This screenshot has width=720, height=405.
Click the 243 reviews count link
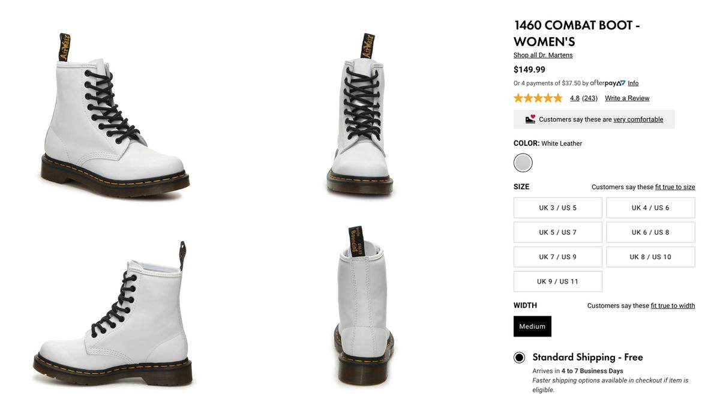tap(589, 98)
